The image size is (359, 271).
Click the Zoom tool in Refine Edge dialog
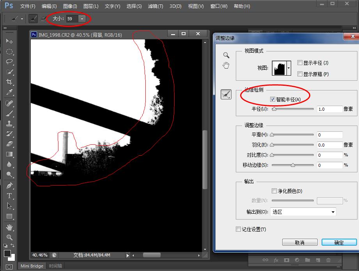(226, 55)
